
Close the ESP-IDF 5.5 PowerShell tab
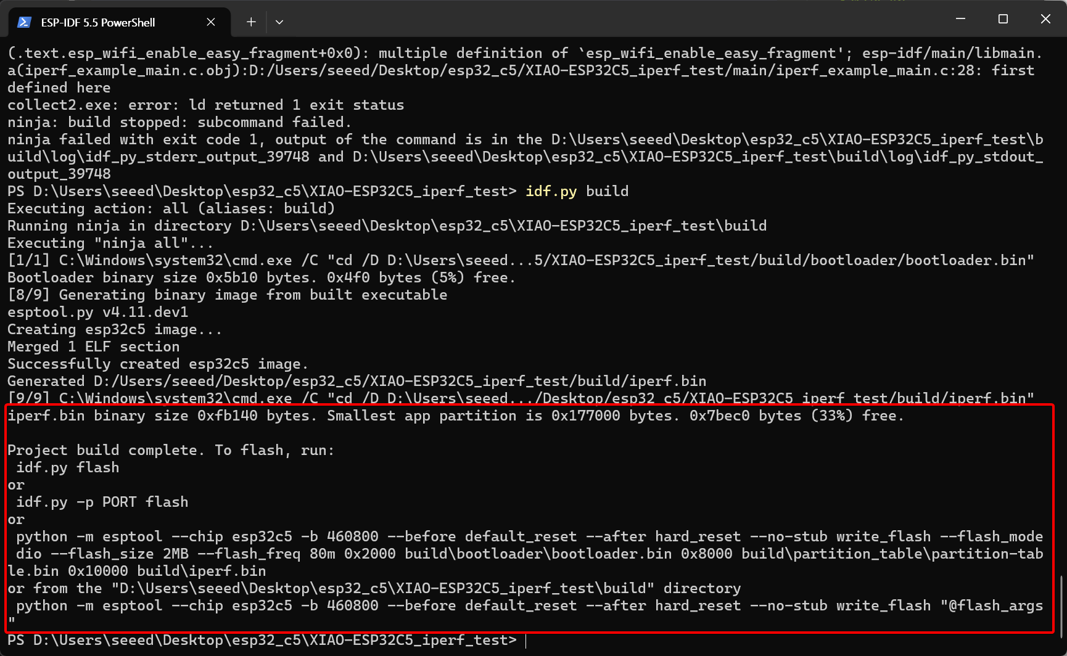click(211, 22)
